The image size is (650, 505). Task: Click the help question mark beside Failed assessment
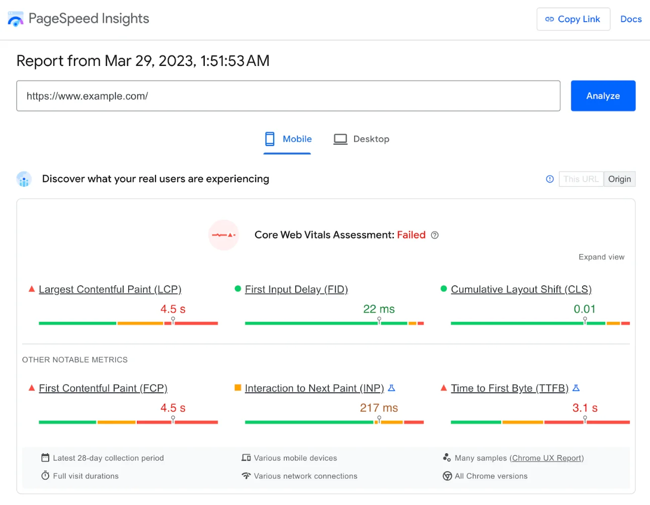[x=435, y=235]
